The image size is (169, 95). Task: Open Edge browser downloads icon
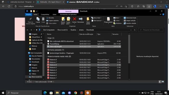(149, 6)
